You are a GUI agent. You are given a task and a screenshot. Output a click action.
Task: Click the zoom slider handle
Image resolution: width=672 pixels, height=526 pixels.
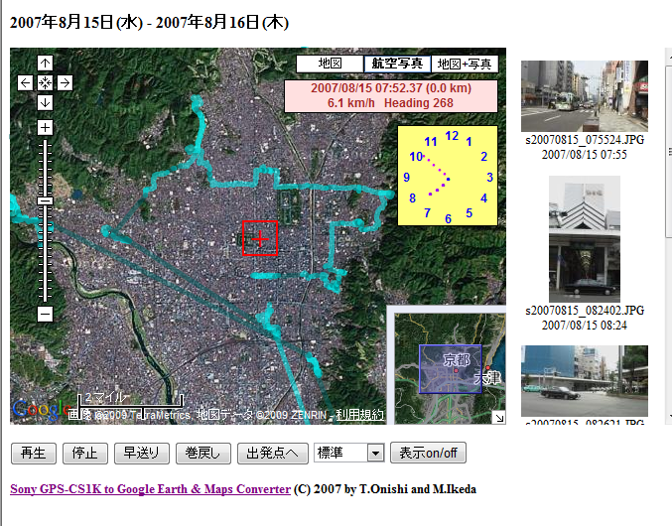(45, 200)
